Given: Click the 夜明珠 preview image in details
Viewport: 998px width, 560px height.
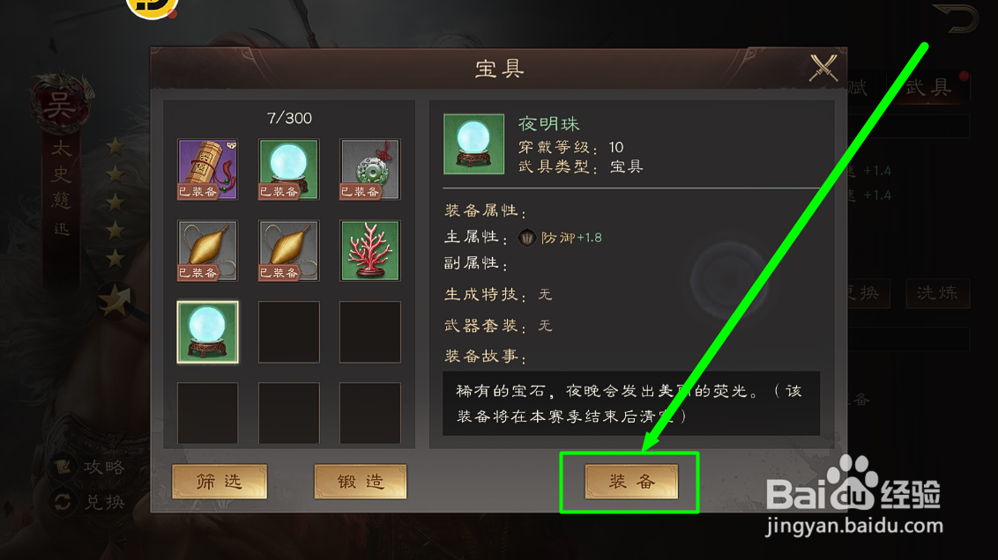Looking at the screenshot, I should [x=473, y=144].
